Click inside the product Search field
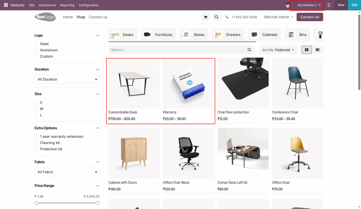The image size is (361, 209). (176, 50)
